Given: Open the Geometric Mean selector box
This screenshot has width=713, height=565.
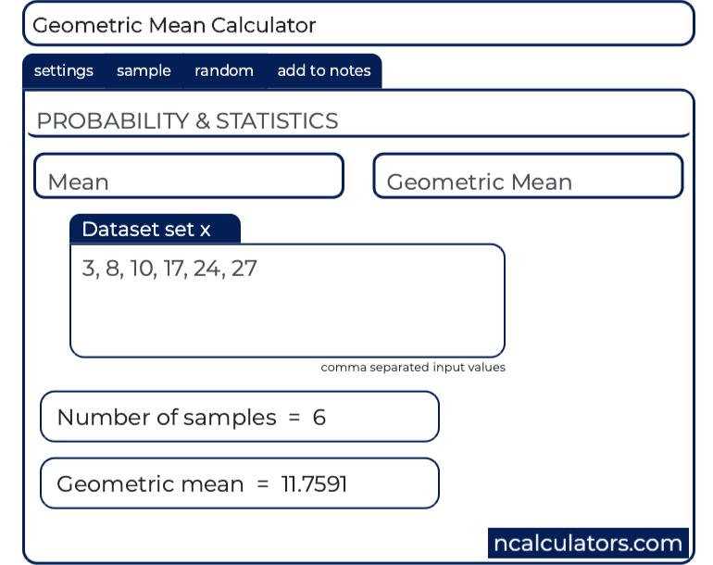Looking at the screenshot, I should click(528, 176).
